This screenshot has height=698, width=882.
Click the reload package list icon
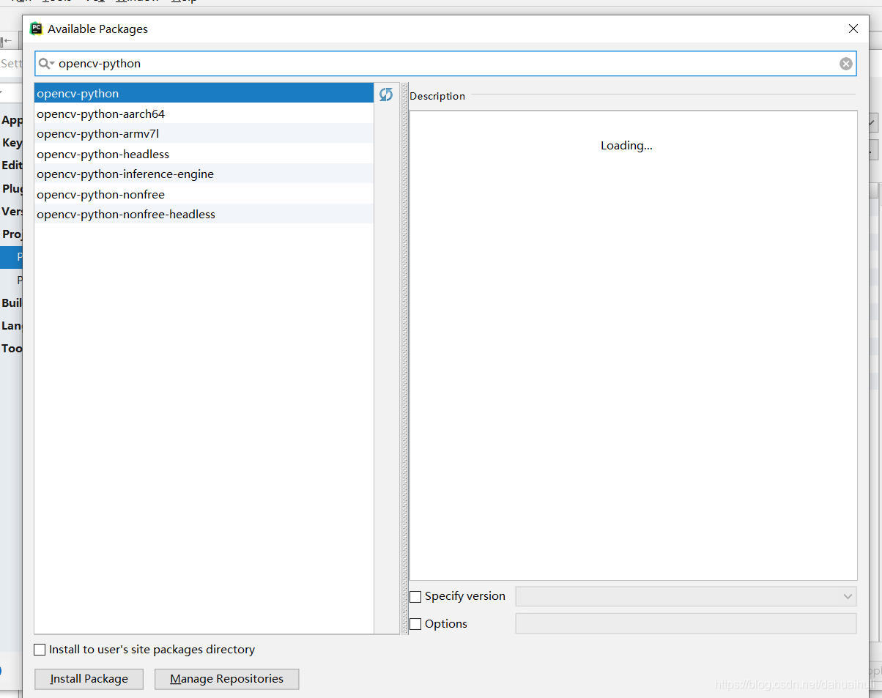[x=386, y=94]
